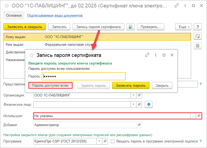Open Организация field's linked record icon
207x148 pixels.
139,95
